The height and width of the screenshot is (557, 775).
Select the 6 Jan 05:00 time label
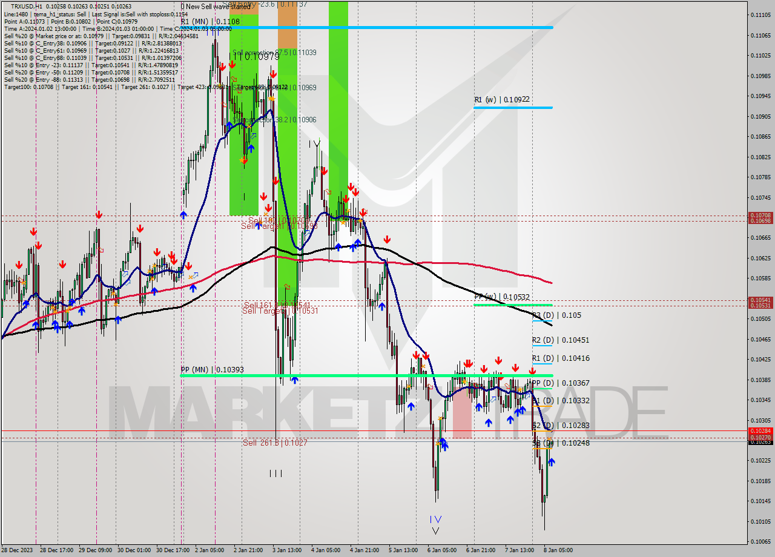pos(441,550)
